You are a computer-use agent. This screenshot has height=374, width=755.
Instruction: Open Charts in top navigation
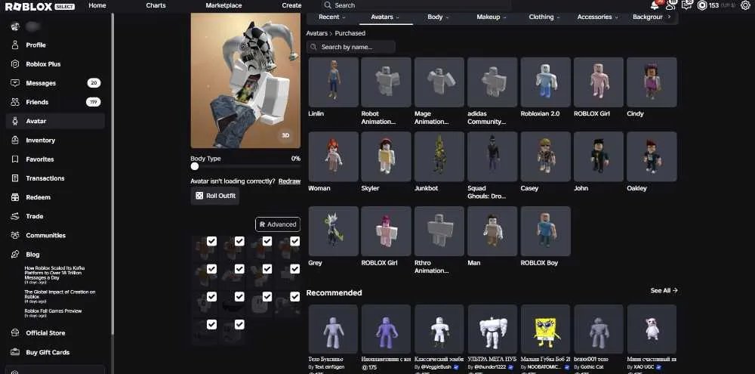coord(156,5)
